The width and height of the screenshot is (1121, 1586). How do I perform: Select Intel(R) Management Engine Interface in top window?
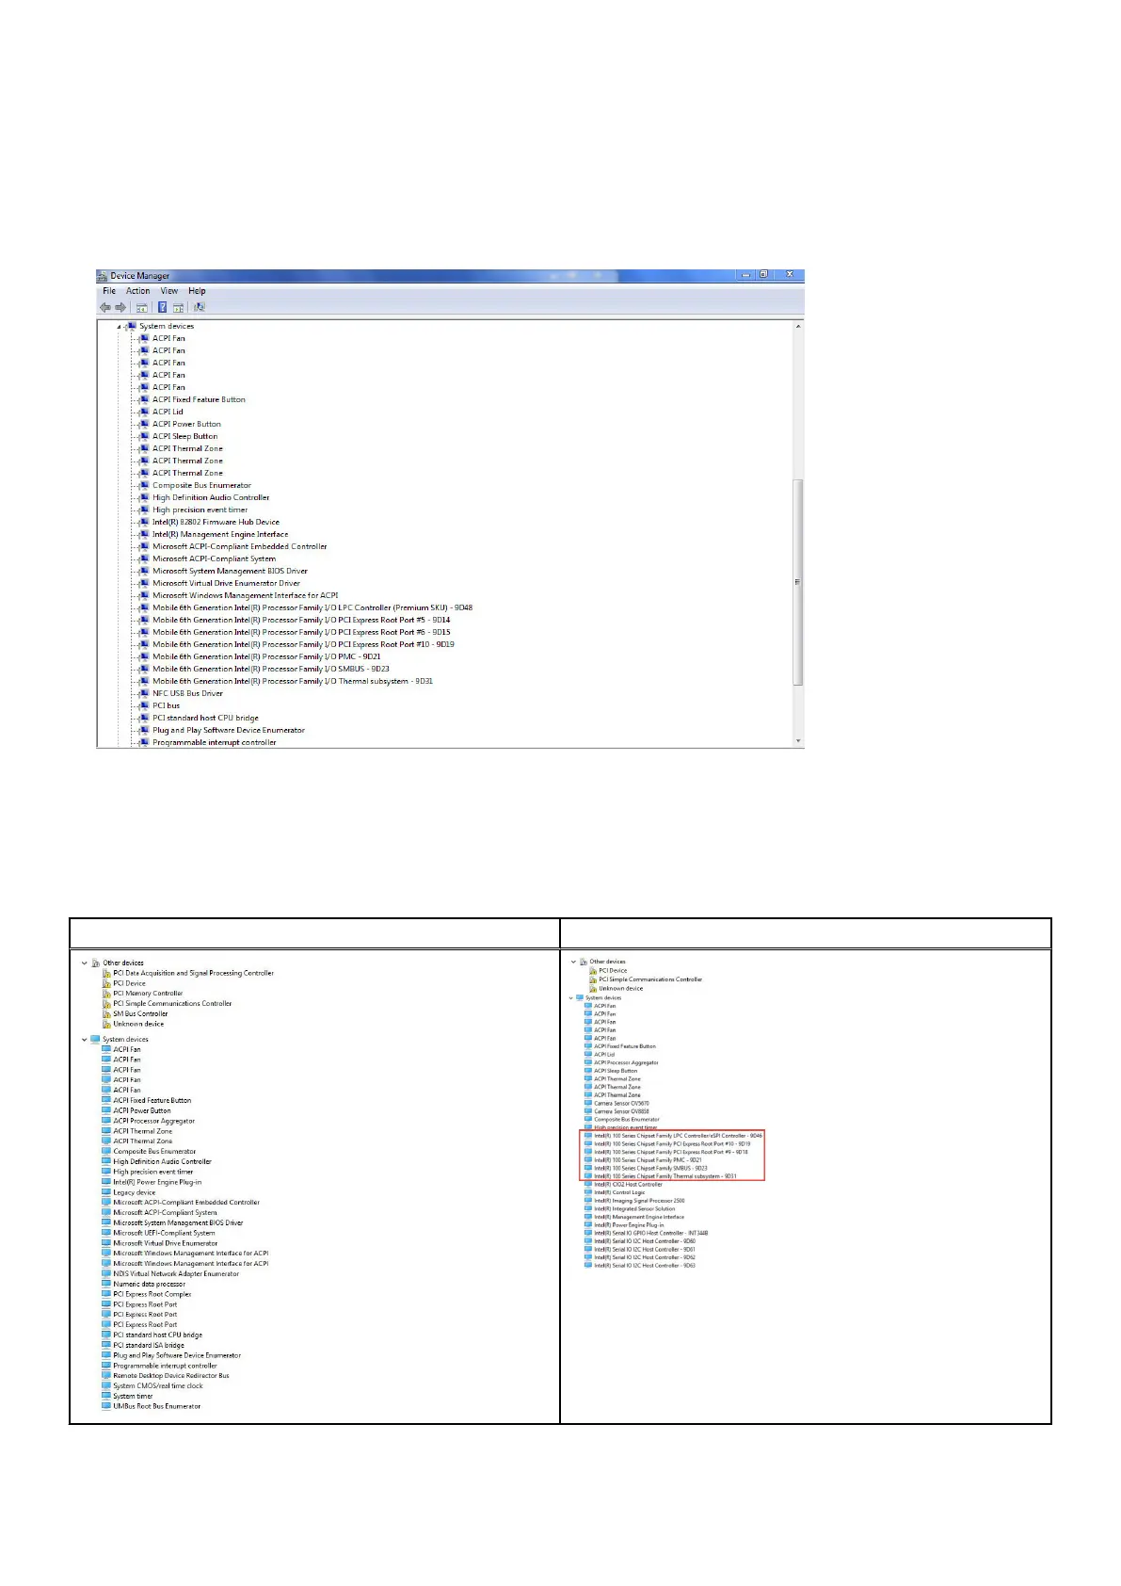pos(220,534)
